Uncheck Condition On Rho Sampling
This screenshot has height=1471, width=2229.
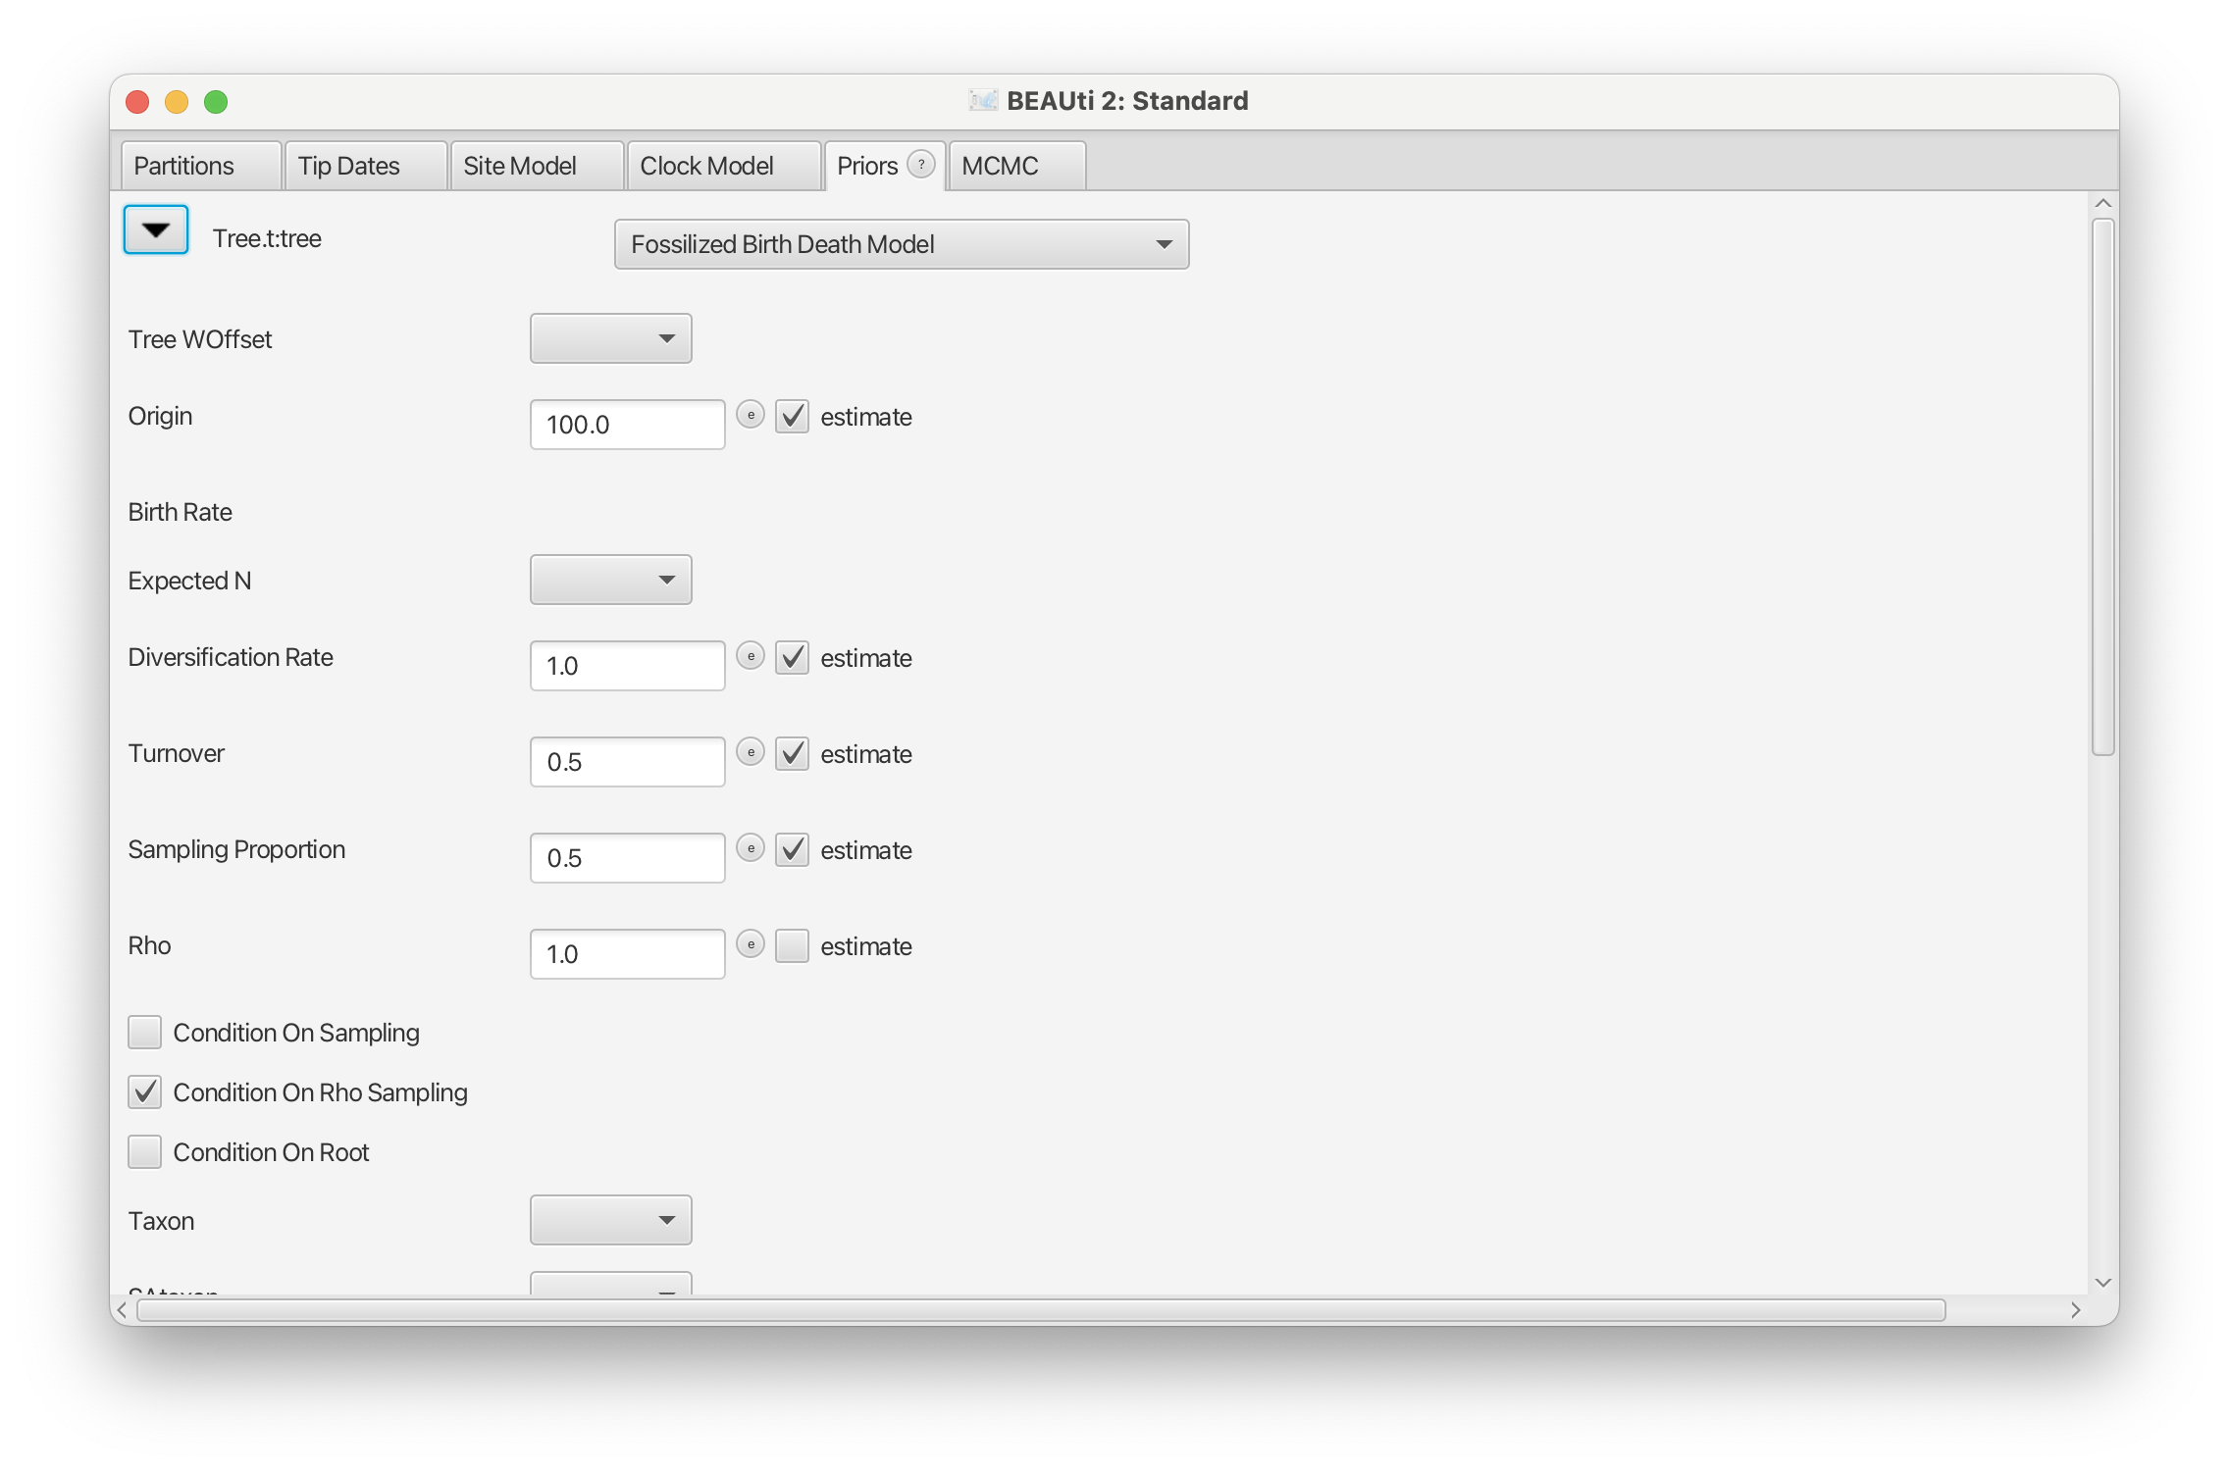tap(144, 1092)
